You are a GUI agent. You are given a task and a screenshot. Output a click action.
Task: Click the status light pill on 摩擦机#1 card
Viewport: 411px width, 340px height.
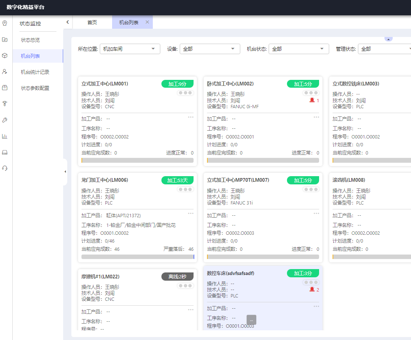[x=185, y=286]
